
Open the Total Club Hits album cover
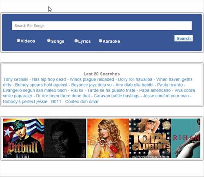tap(150, 138)
